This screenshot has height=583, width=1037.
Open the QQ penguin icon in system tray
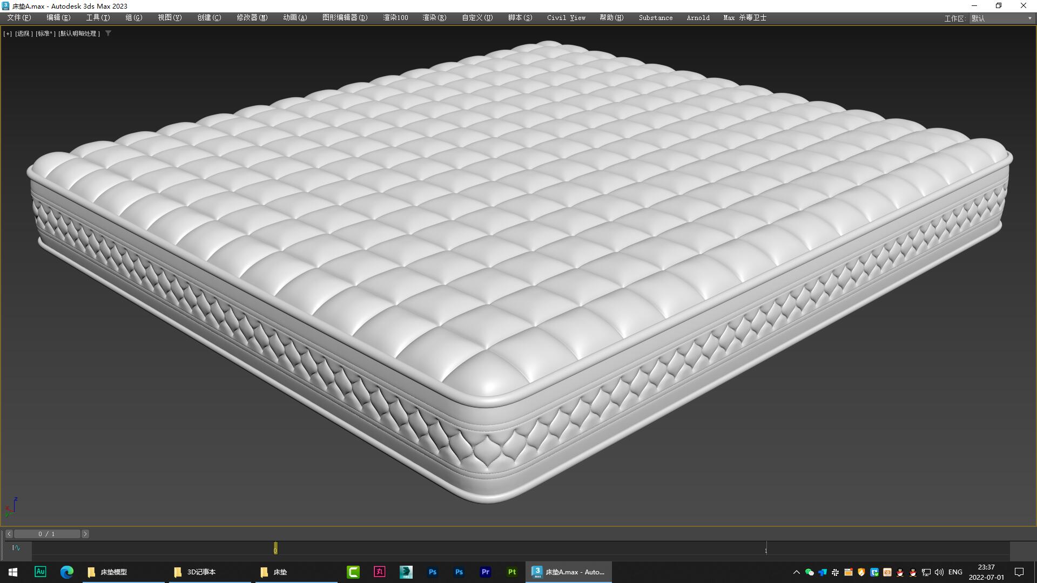(x=900, y=572)
